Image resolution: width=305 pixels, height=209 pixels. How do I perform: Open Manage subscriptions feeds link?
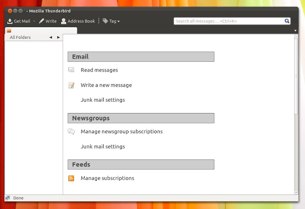point(108,178)
